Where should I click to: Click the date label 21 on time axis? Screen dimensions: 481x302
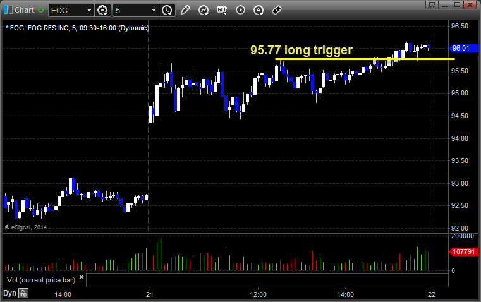tap(150, 294)
